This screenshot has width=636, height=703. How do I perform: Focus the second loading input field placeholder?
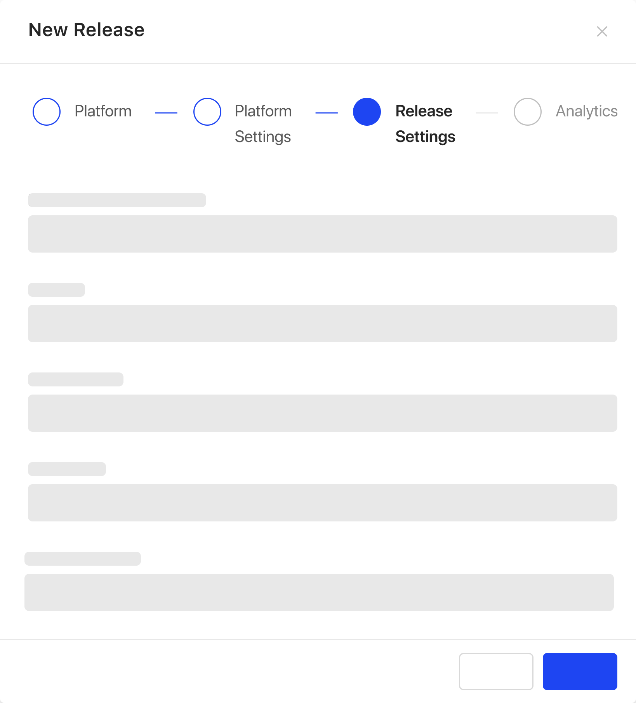point(323,324)
